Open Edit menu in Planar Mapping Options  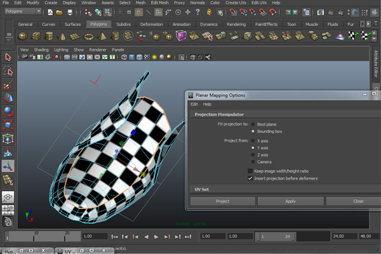pos(194,104)
